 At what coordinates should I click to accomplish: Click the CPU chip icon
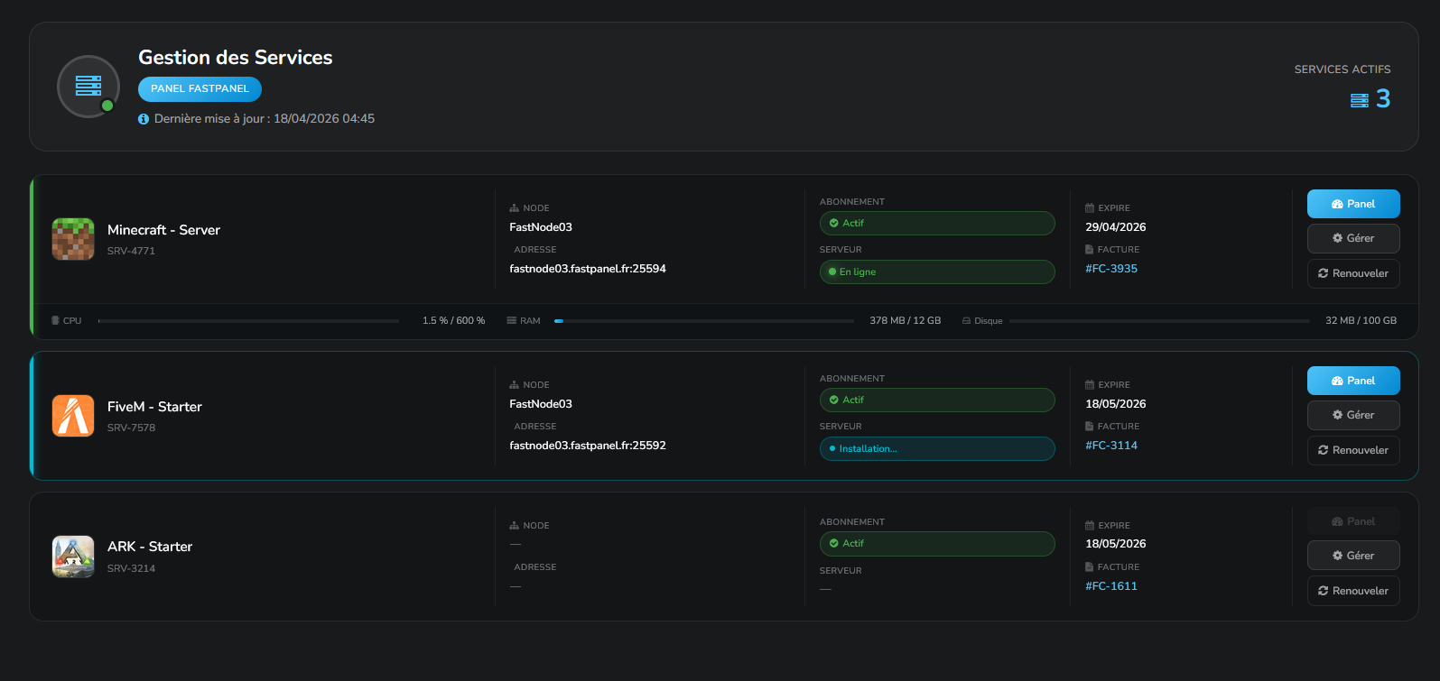(x=56, y=321)
